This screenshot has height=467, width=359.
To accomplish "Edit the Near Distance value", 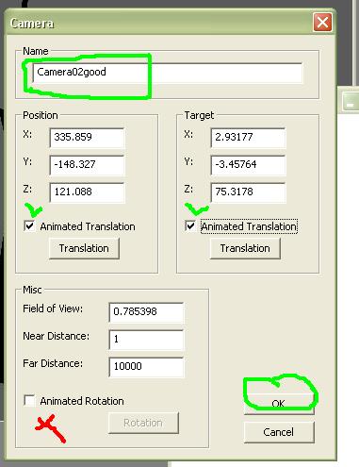I will pyautogui.click(x=146, y=340).
